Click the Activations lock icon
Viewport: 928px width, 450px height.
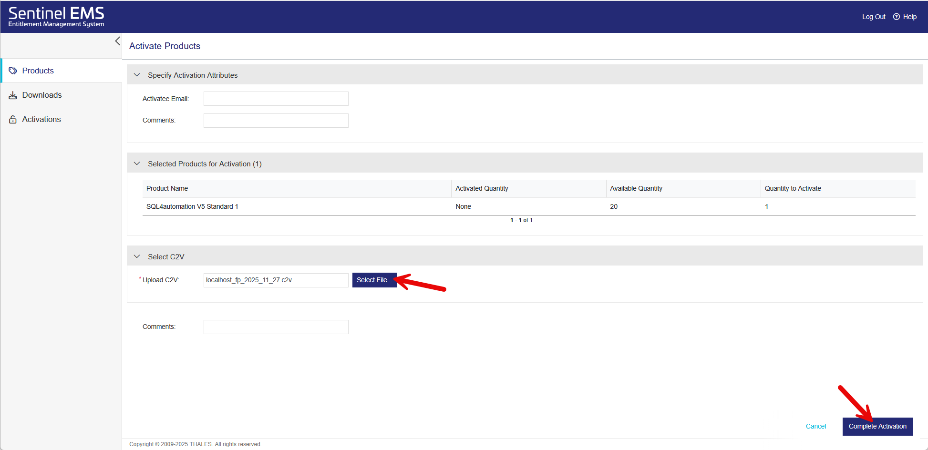click(13, 120)
